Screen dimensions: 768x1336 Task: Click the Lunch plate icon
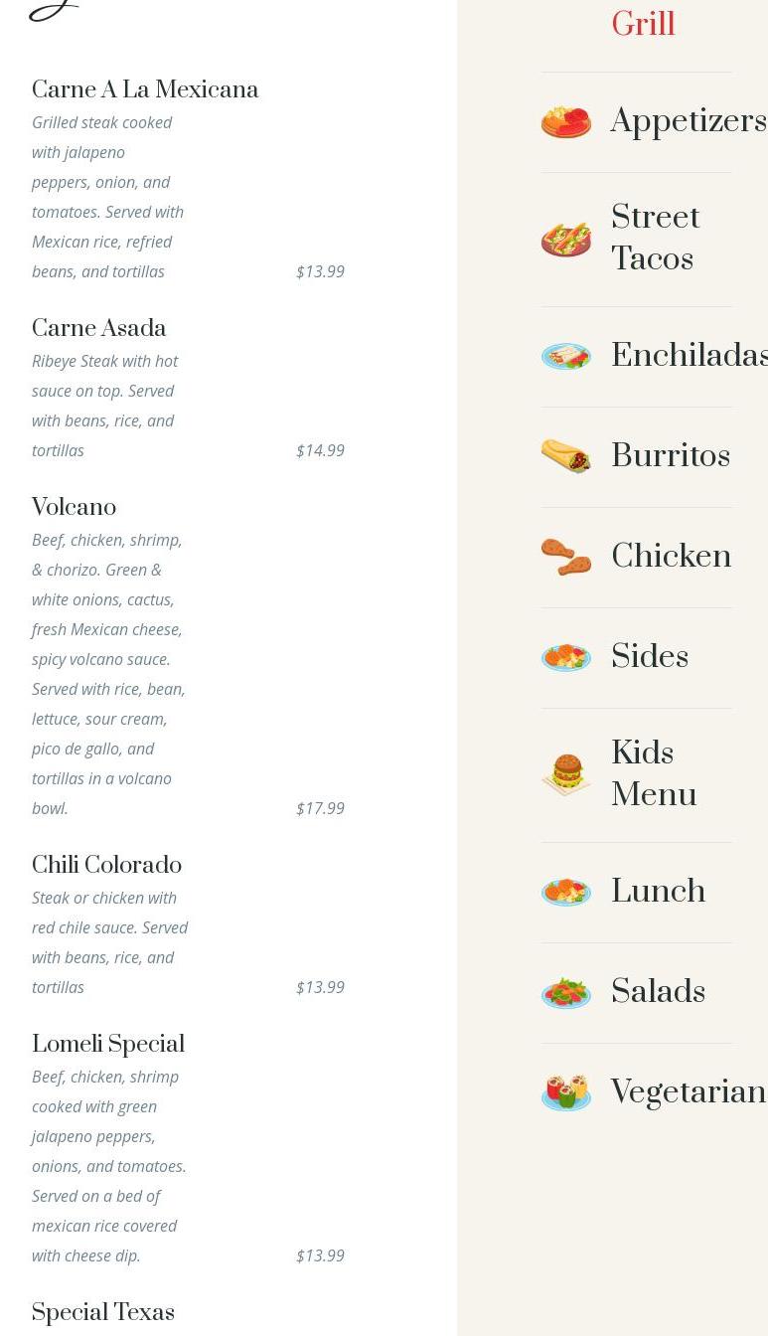tap(566, 893)
